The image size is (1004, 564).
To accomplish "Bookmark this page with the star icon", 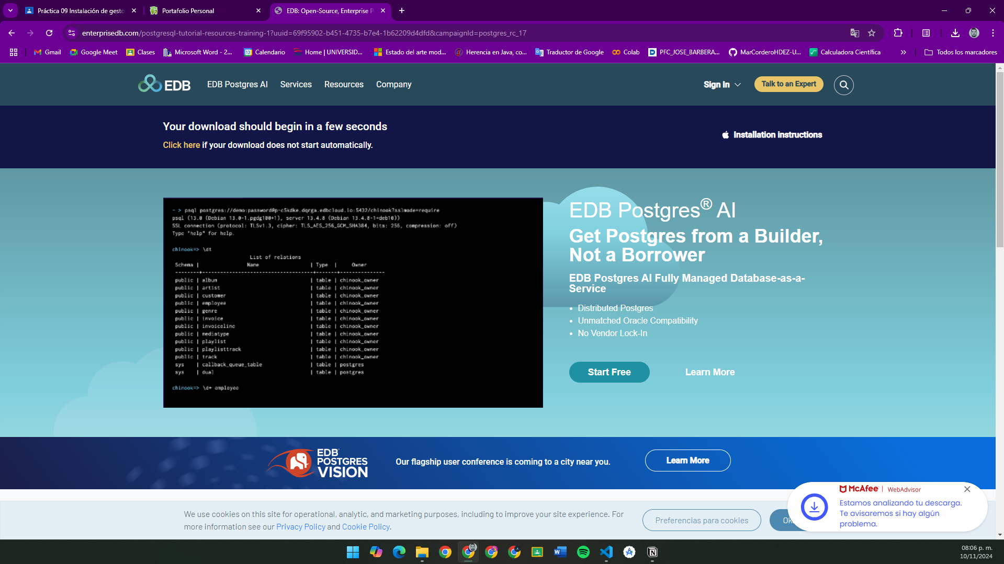I will click(872, 33).
